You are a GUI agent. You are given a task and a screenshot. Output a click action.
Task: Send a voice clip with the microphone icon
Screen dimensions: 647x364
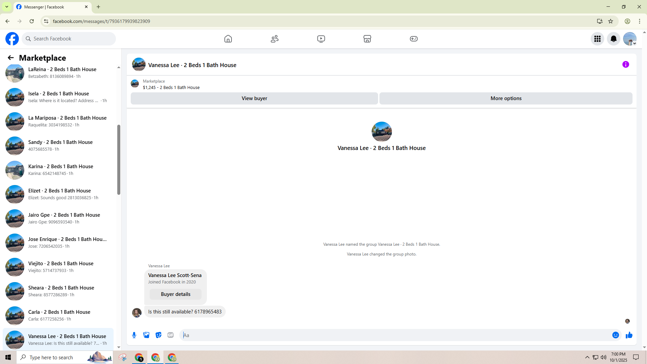134,335
